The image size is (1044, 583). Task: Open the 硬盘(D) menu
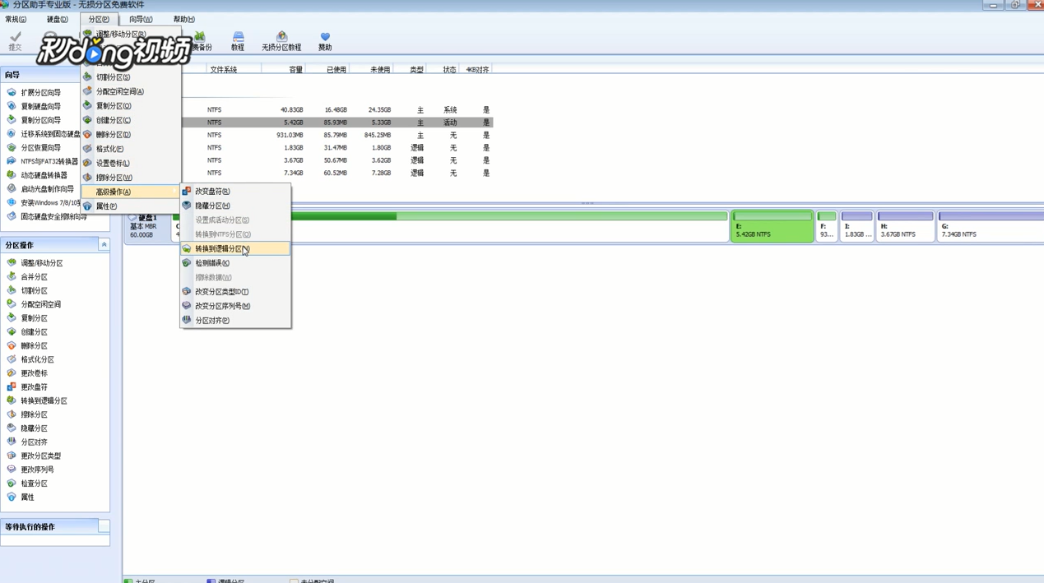pos(57,19)
